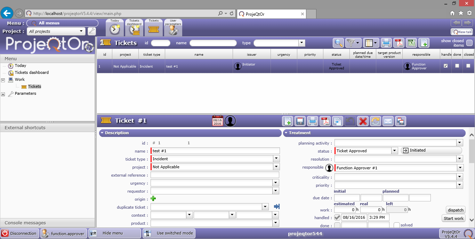
Task: Save Ticket #1 with floppy icon
Action: pyautogui.click(x=300, y=121)
